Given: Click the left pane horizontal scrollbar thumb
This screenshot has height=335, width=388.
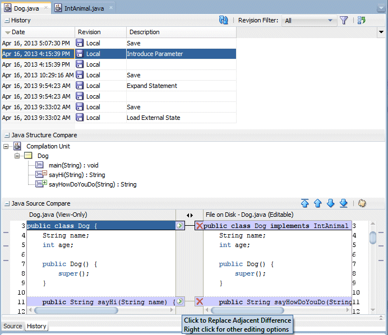Looking at the screenshot, I should (76, 310).
